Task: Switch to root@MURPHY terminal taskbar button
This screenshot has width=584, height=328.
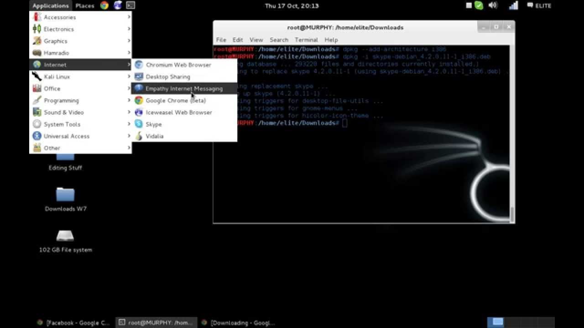Action: click(156, 323)
